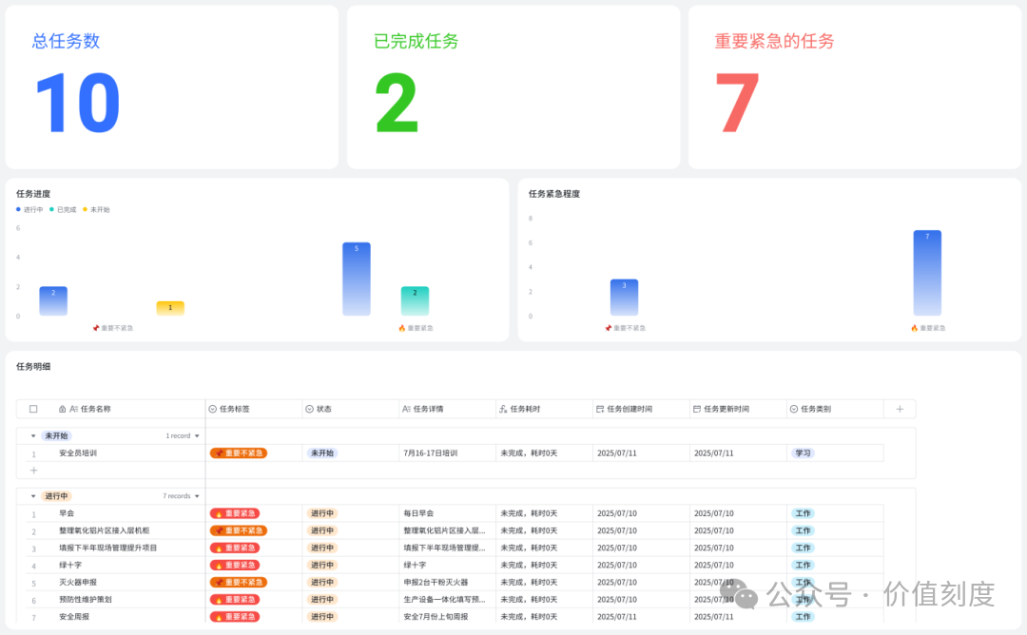Click the 学习 category tag

pyautogui.click(x=803, y=453)
